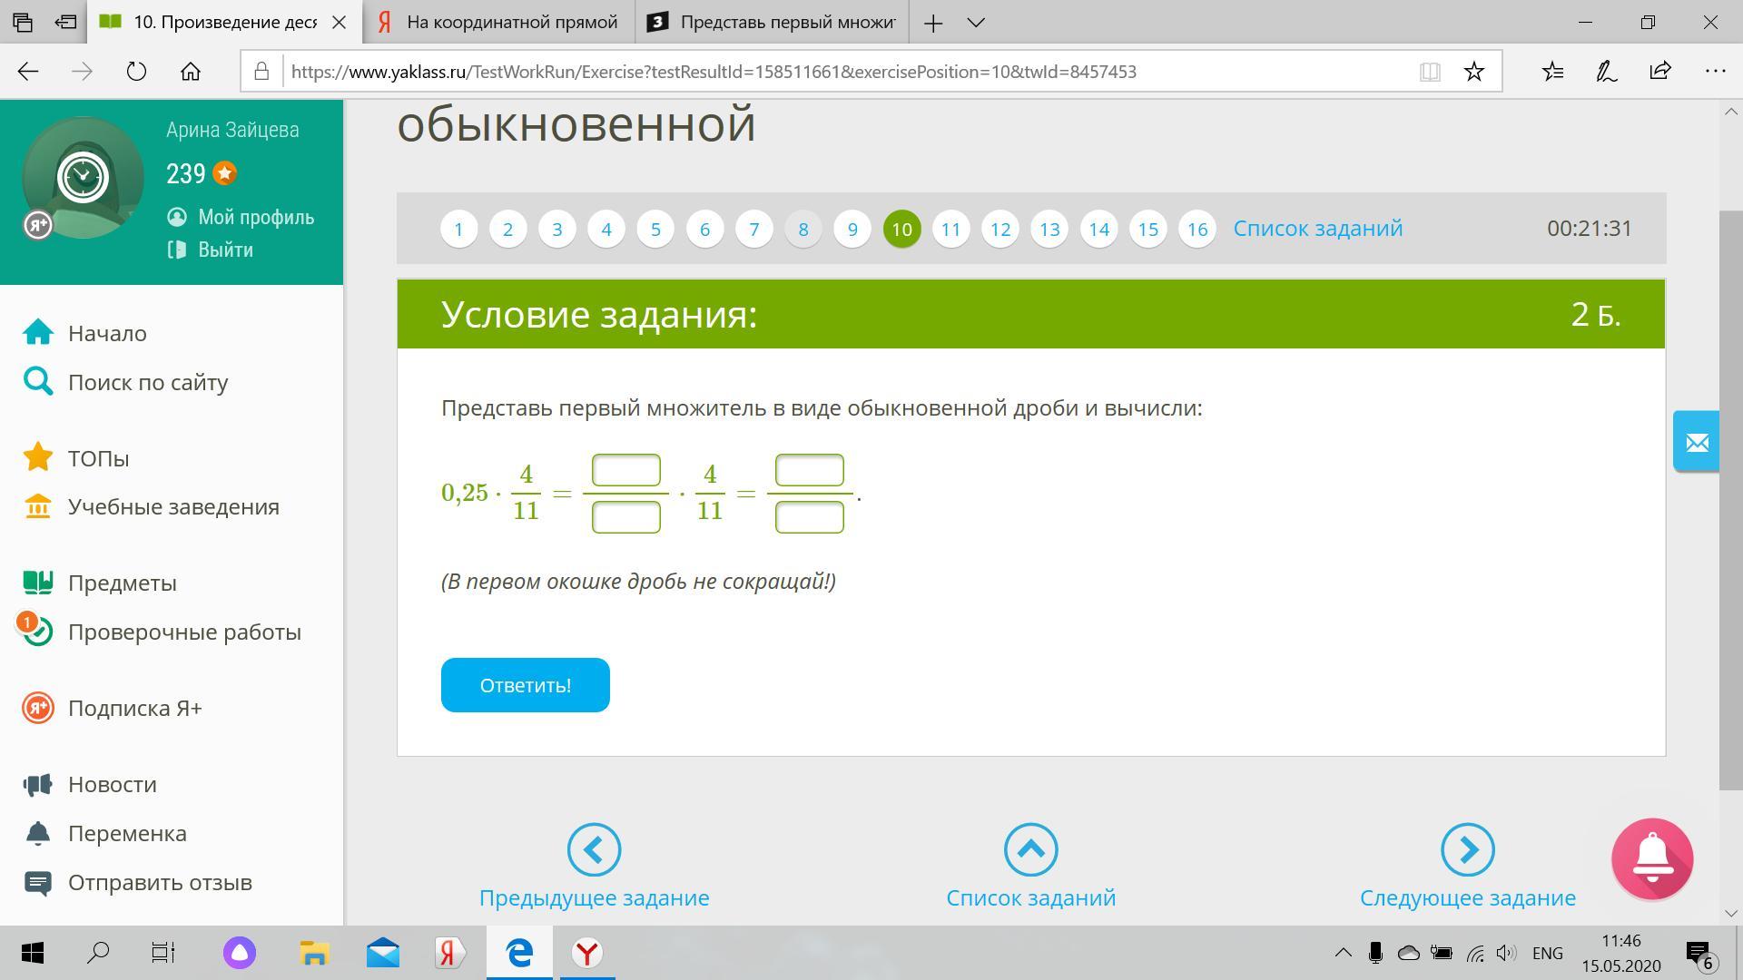Go to previous task arrow icon

(594, 850)
